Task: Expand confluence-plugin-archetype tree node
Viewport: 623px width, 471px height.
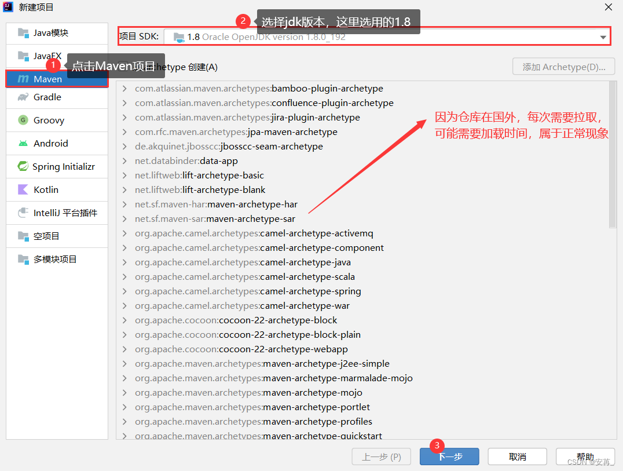Action: tap(124, 103)
